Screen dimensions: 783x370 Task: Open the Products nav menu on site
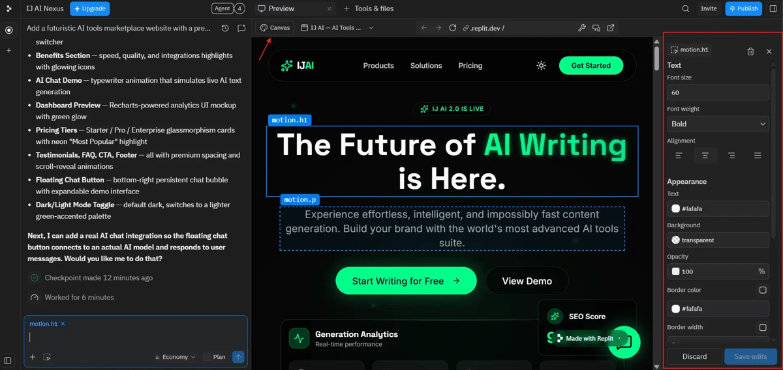pos(378,66)
